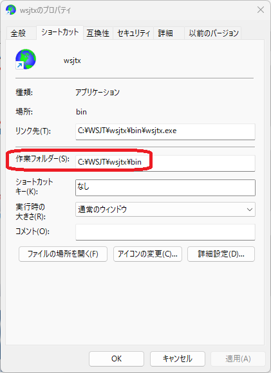Open the セキュリティ tab
Image resolution: width=271 pixels, height=373 pixels.
(x=133, y=33)
